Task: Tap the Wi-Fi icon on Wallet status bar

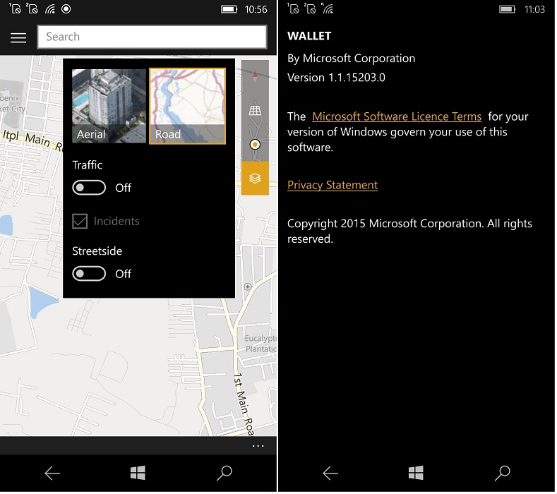Action: click(x=327, y=8)
